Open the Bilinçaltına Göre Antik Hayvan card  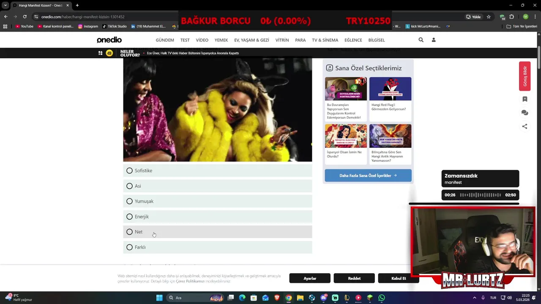click(x=390, y=144)
